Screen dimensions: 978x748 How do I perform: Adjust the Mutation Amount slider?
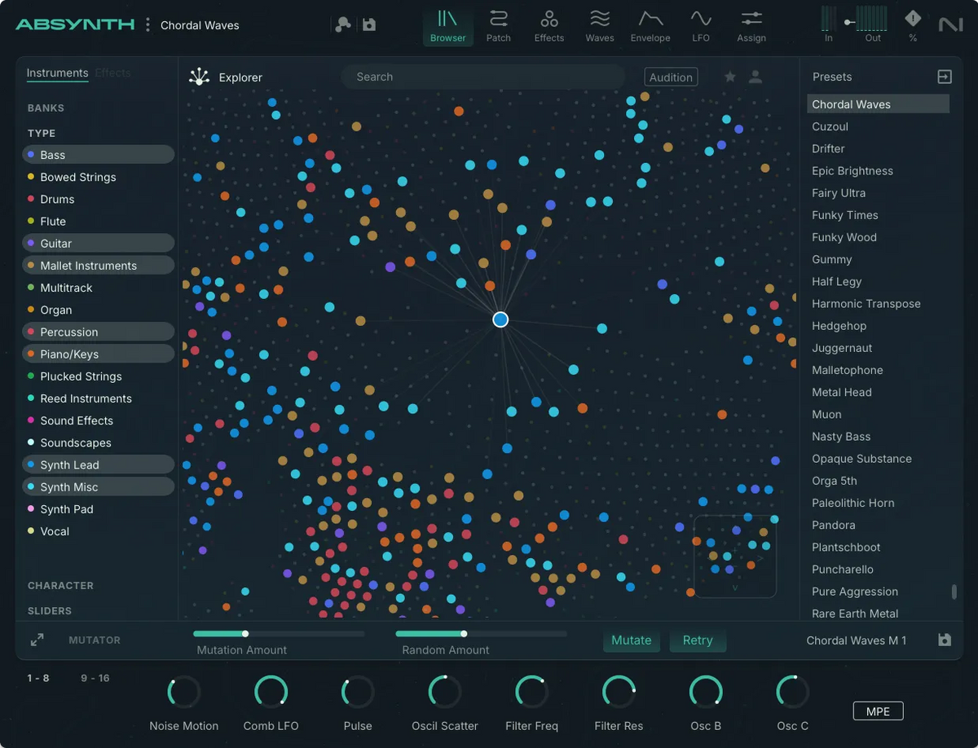[x=245, y=633]
